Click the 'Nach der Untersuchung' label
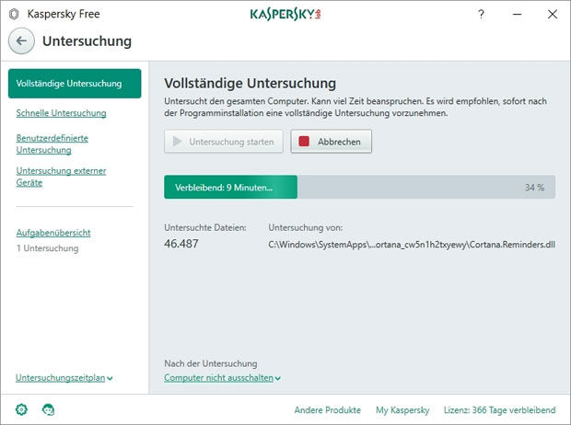Screen dimensions: 571x425 [211, 363]
